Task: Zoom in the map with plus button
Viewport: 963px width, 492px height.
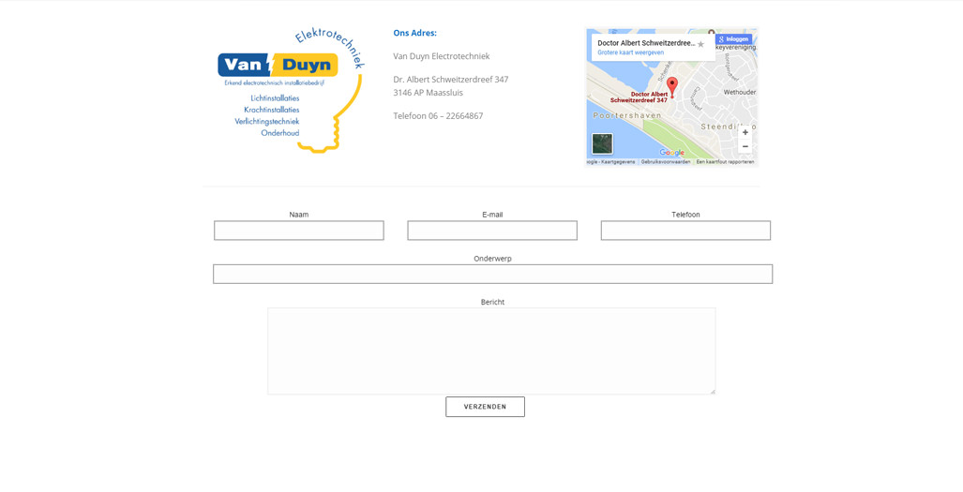Action: click(745, 132)
